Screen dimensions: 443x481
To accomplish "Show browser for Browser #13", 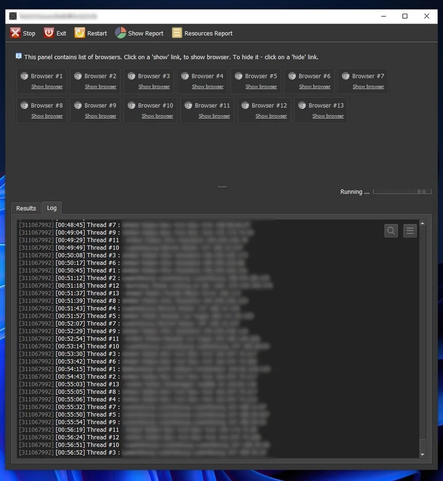I will point(328,116).
